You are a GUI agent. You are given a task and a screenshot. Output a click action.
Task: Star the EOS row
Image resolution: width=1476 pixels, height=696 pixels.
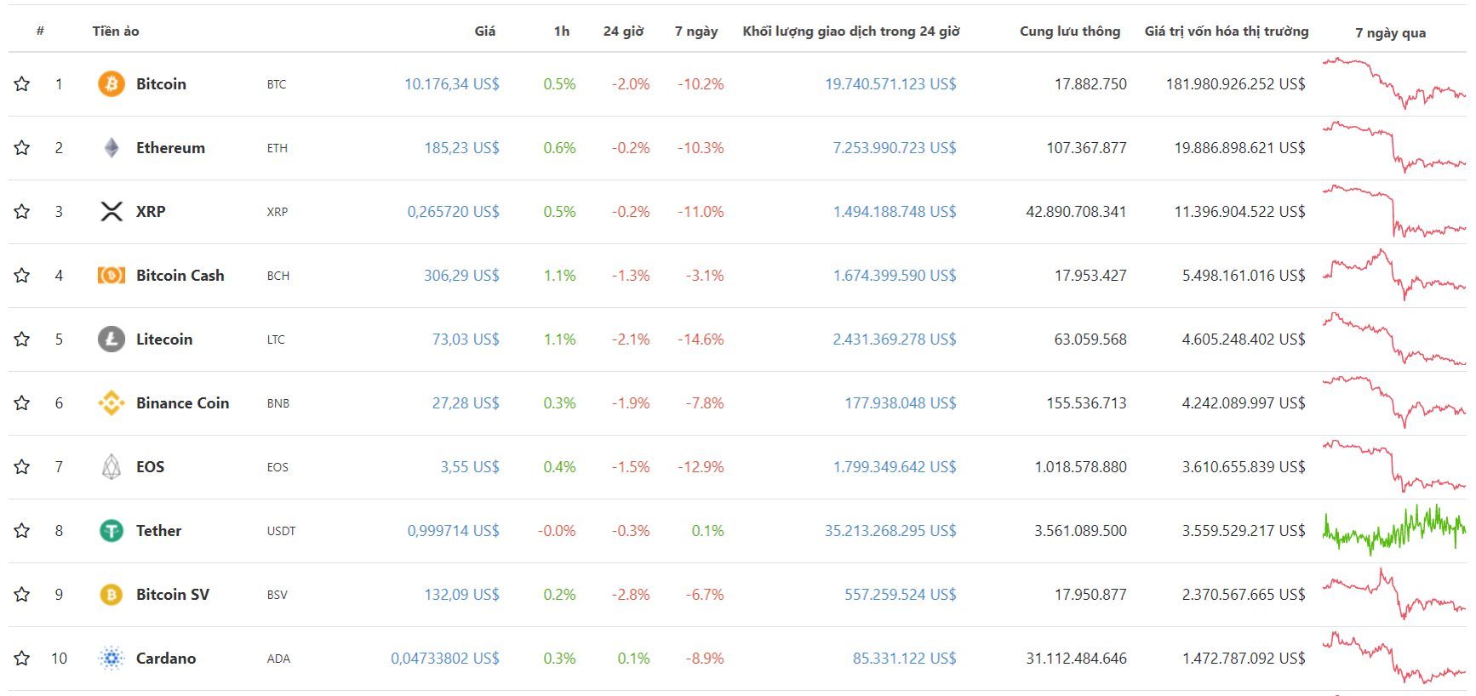(22, 466)
